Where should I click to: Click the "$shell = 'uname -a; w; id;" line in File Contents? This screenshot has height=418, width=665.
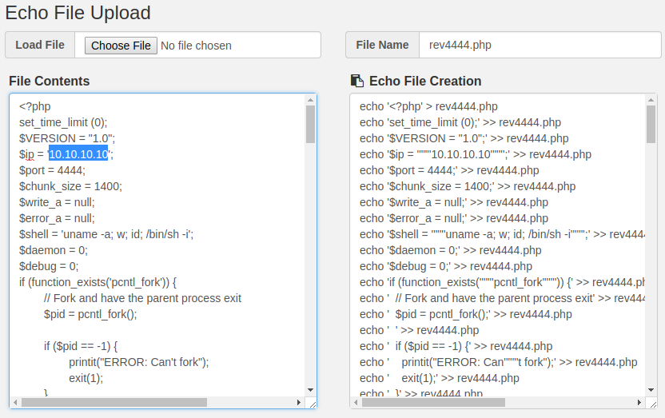pyautogui.click(x=106, y=234)
